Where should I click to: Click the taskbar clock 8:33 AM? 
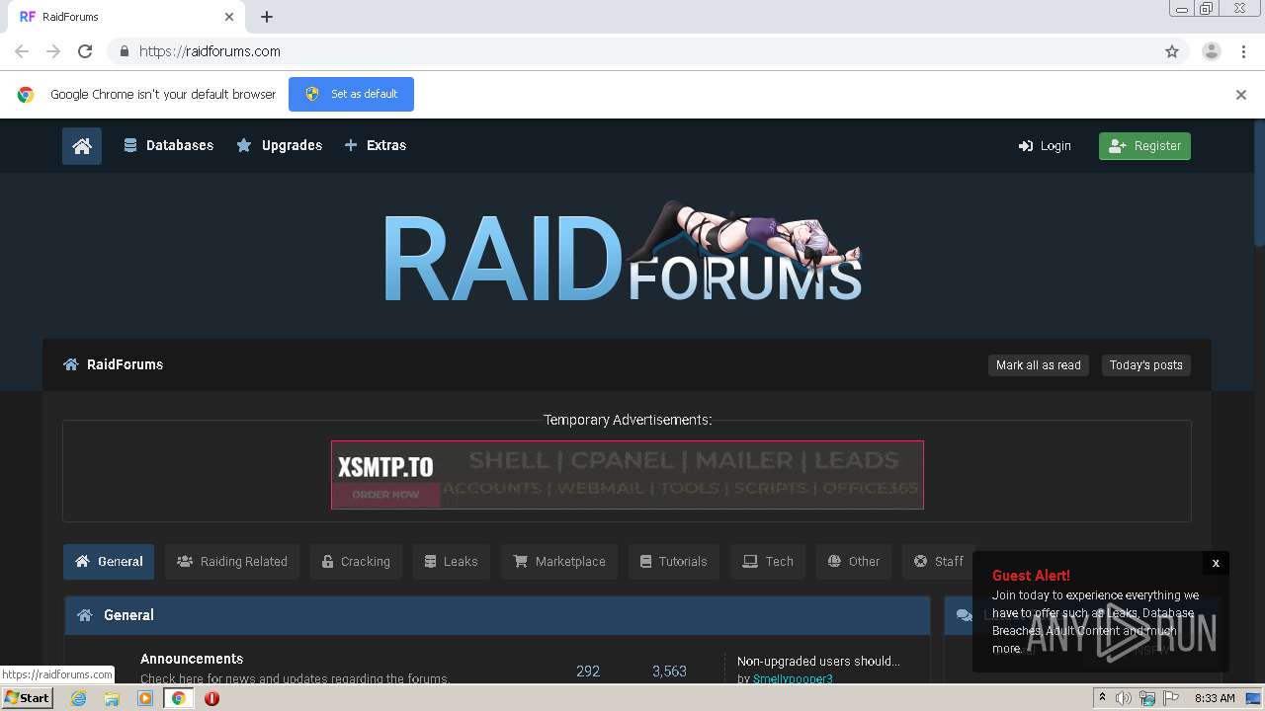click(x=1215, y=698)
